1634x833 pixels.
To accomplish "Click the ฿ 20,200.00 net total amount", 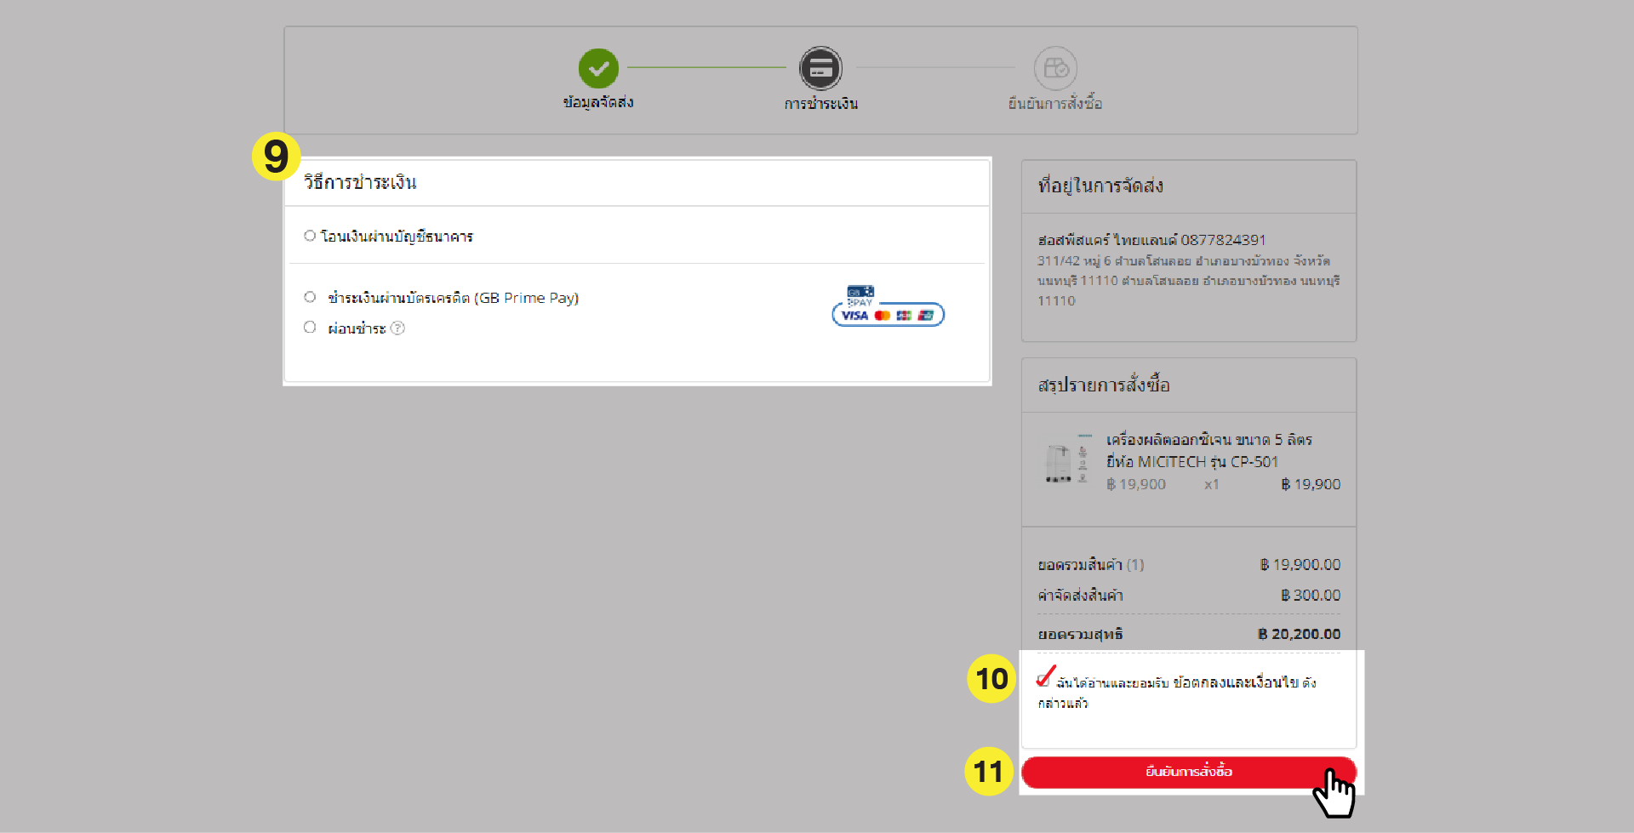I will [1299, 634].
